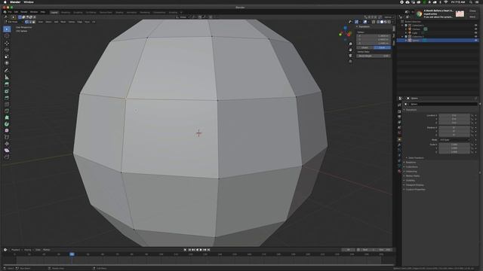Select the Rotate tool

coord(7,50)
